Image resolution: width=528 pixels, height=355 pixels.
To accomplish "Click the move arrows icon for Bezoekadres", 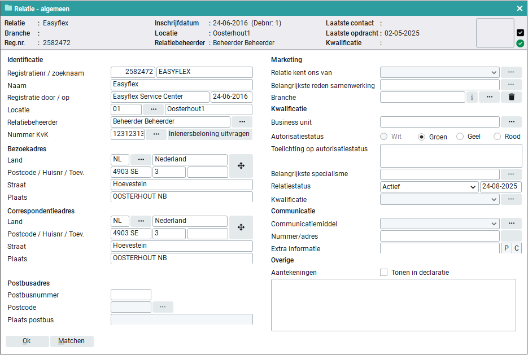I will pos(241,166).
